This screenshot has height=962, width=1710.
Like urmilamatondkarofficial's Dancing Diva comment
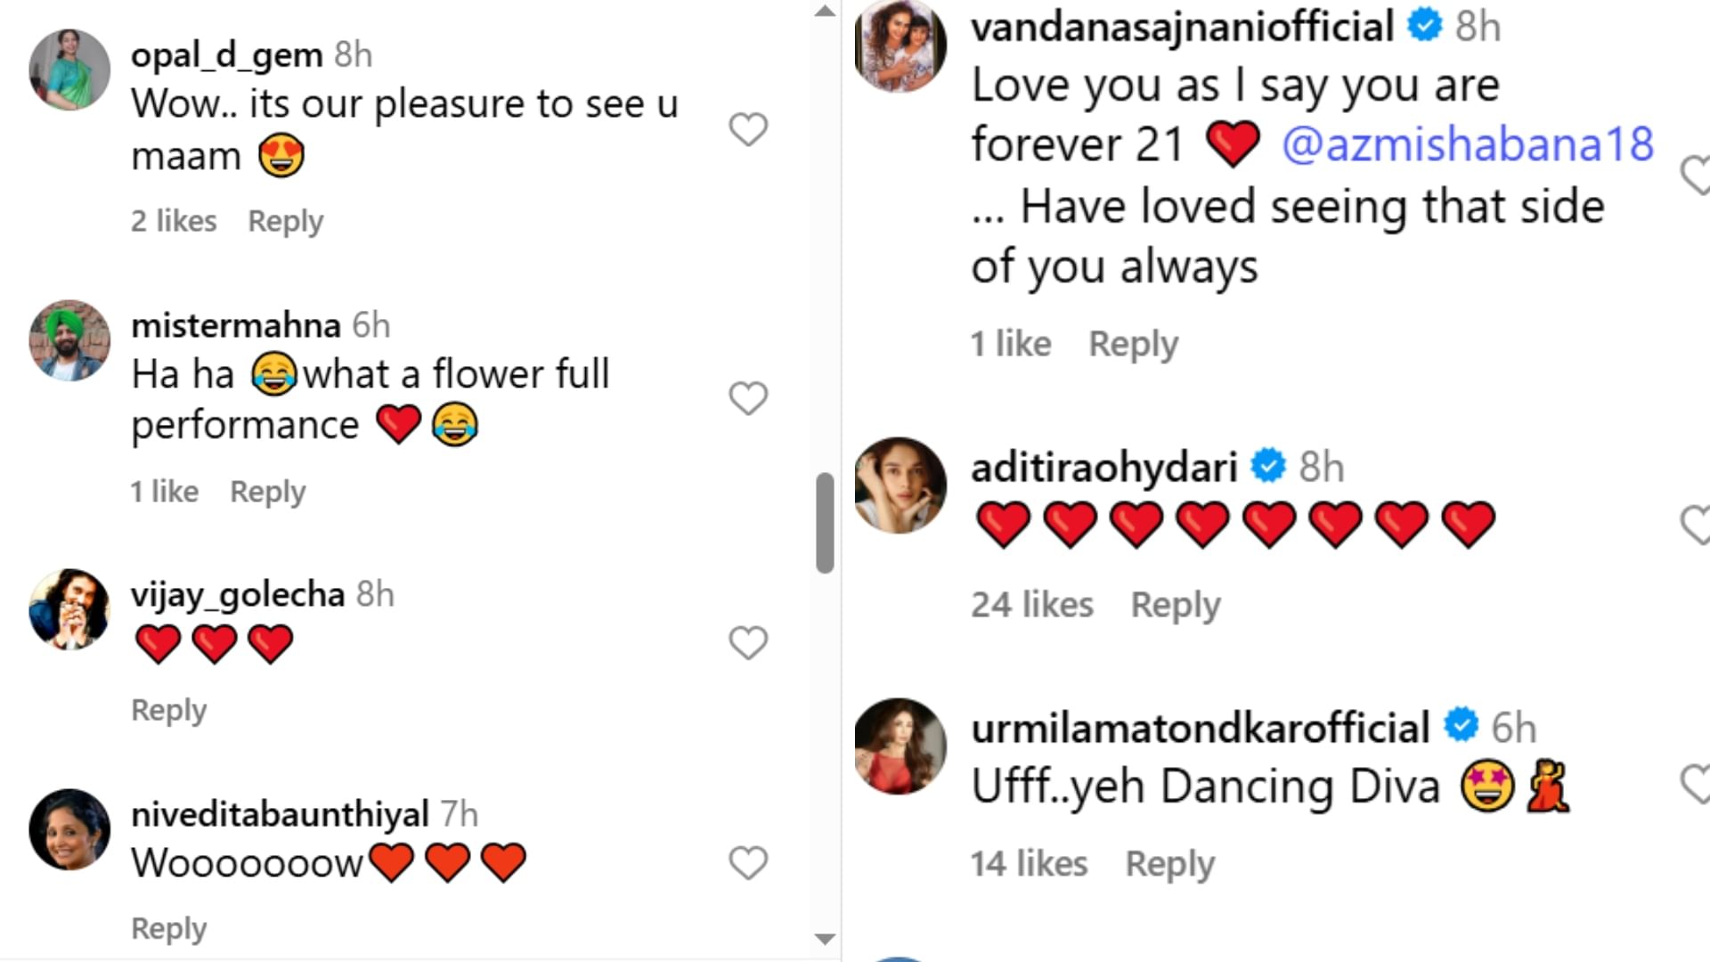[1696, 785]
